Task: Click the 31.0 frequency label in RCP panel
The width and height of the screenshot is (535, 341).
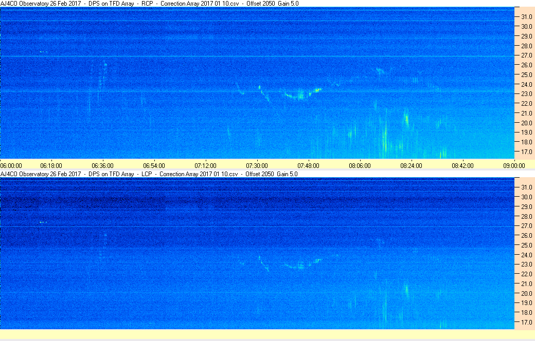Action: click(526, 17)
